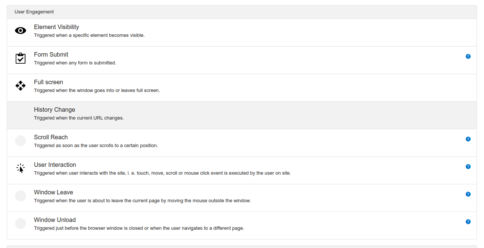Viewport: 484px width, 248px height.
Task: Open help icon for Form Submit
Action: click(468, 57)
